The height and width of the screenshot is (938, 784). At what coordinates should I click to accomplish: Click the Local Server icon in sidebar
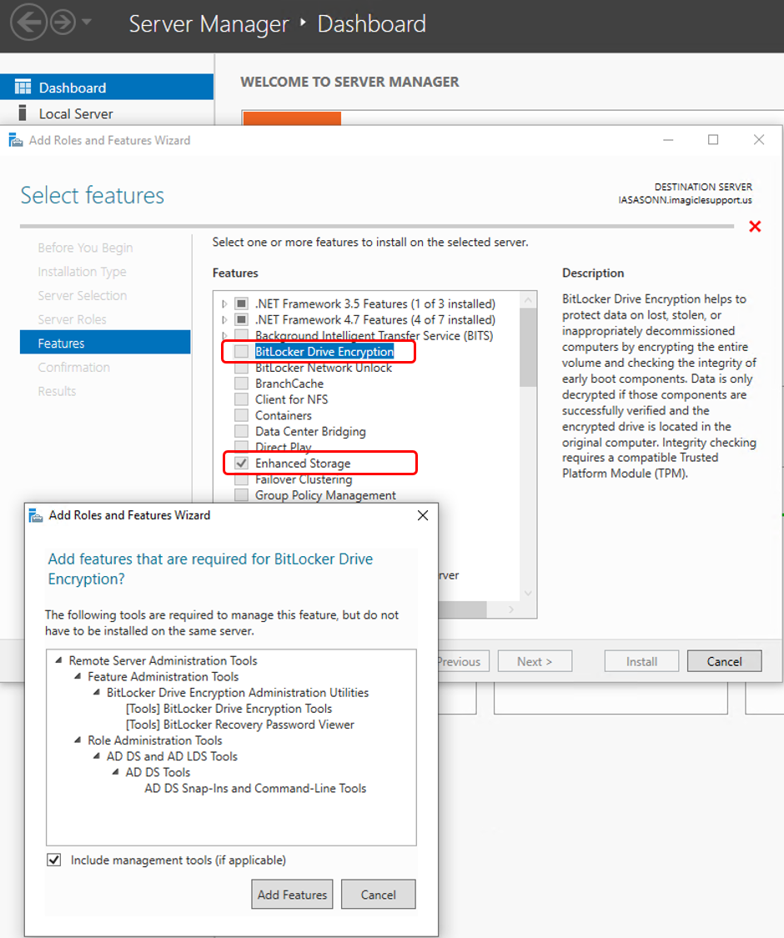[23, 113]
